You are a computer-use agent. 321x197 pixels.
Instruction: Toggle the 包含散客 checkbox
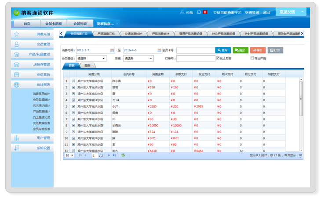pyautogui.click(x=217, y=58)
